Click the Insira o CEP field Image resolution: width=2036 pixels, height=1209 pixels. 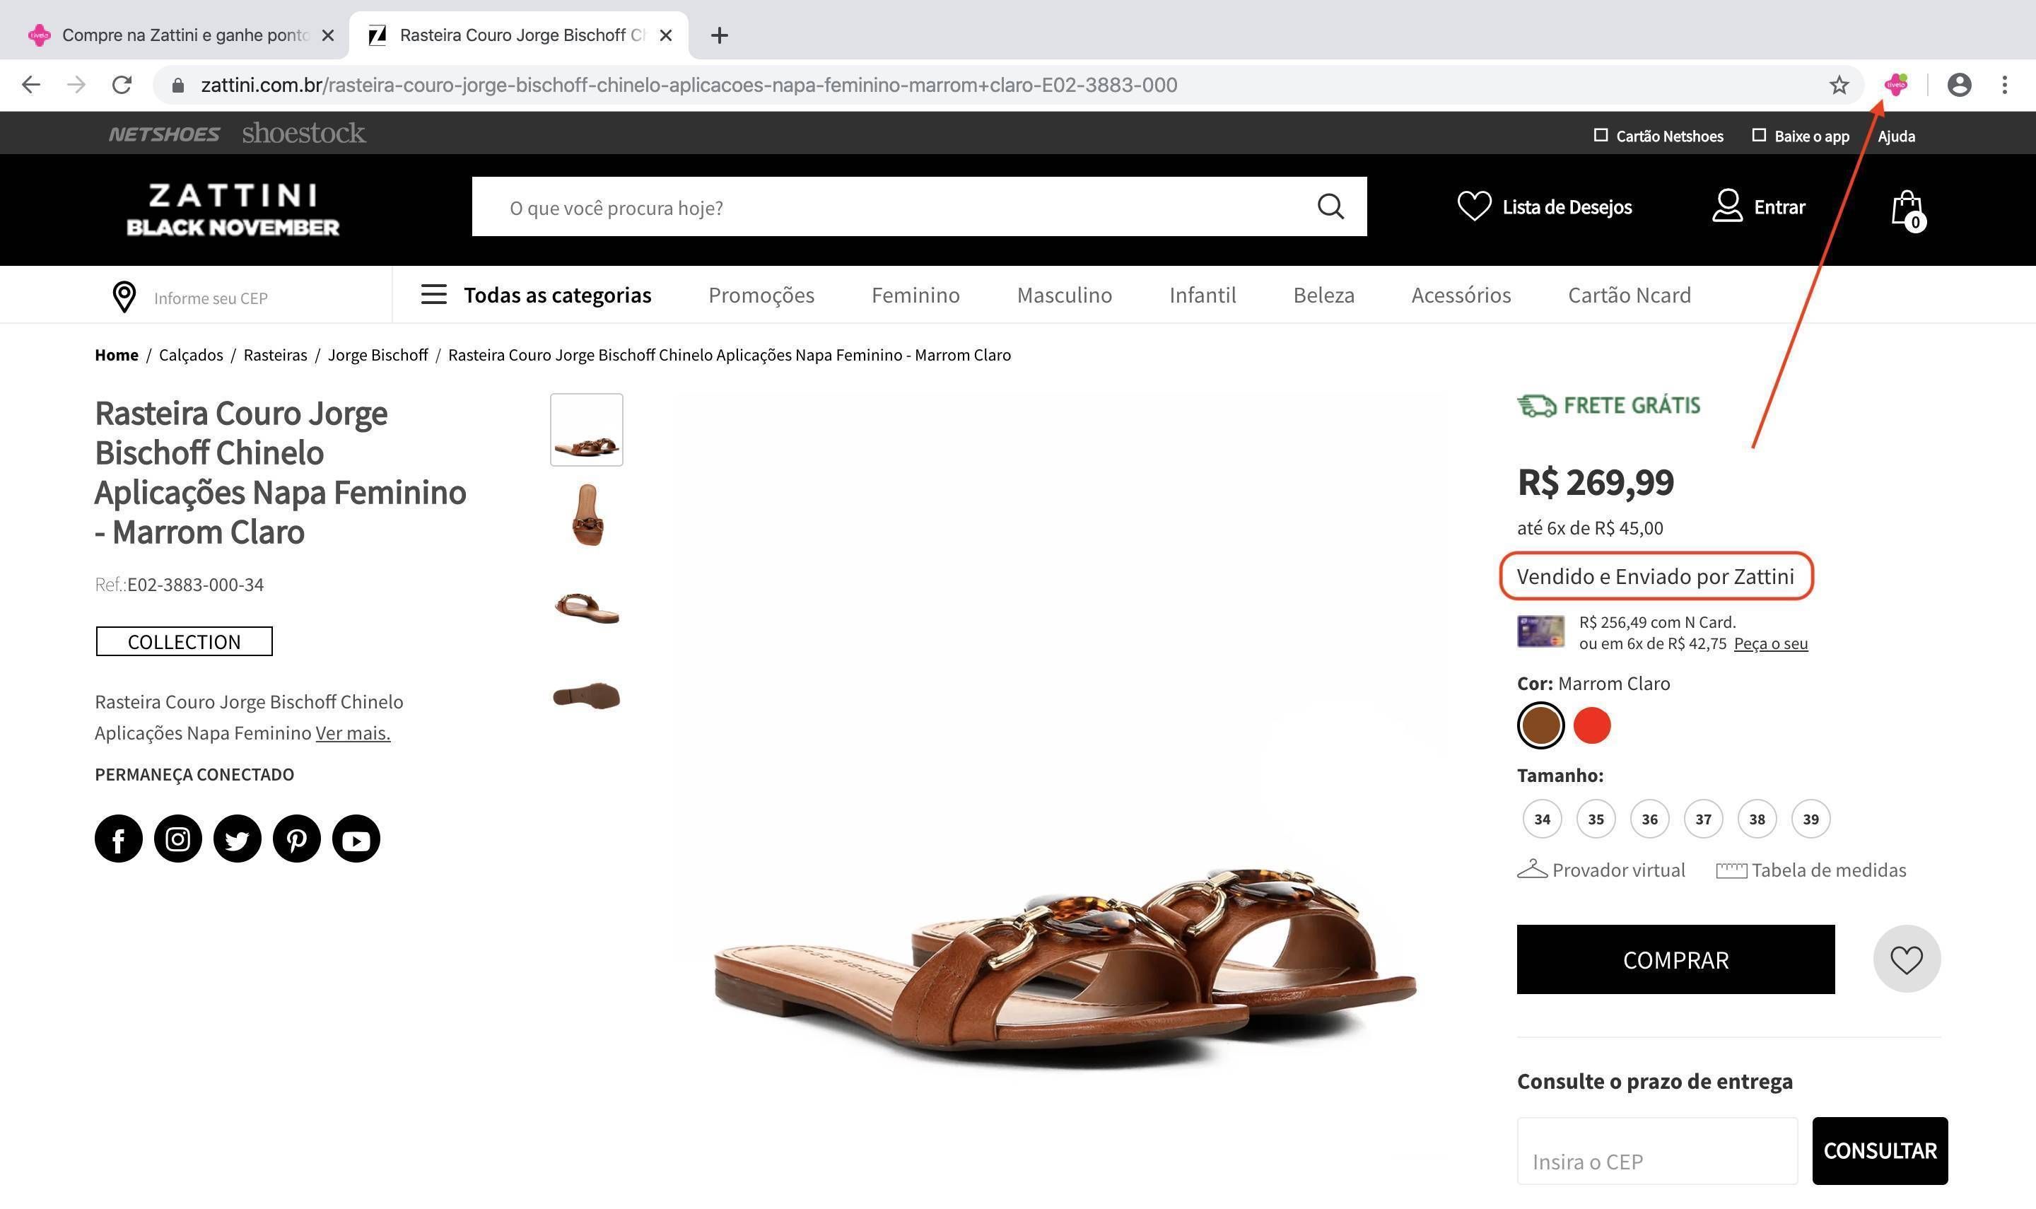click(x=1656, y=1150)
